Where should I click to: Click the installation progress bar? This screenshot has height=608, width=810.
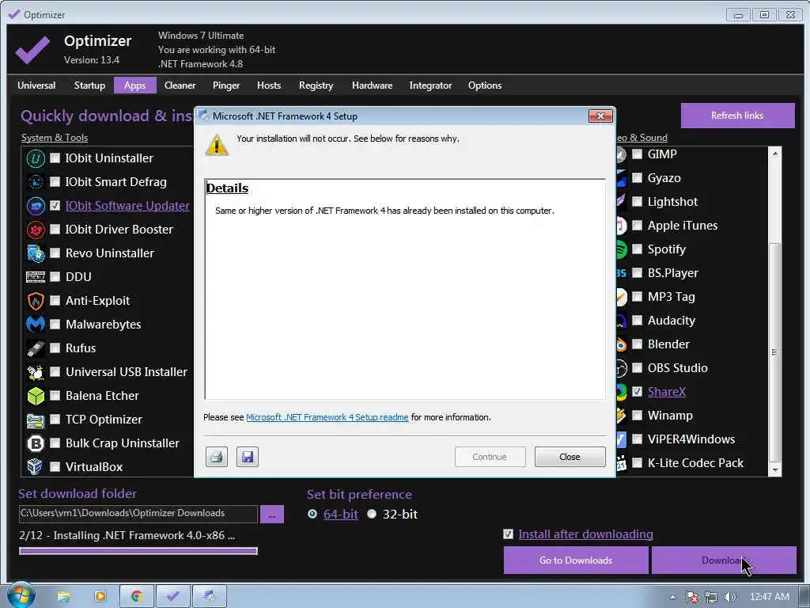138,551
